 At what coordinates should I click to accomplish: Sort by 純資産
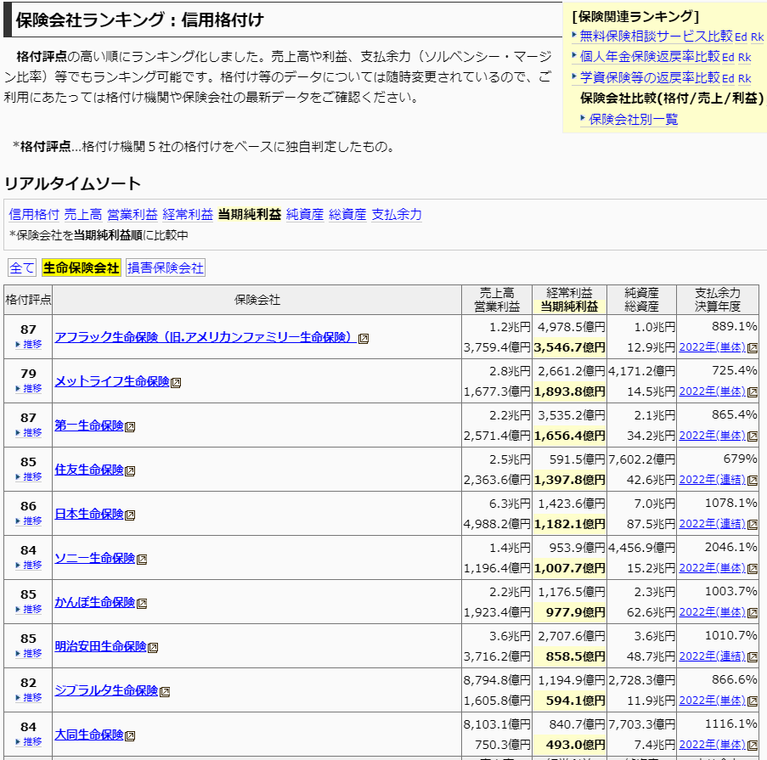click(305, 214)
